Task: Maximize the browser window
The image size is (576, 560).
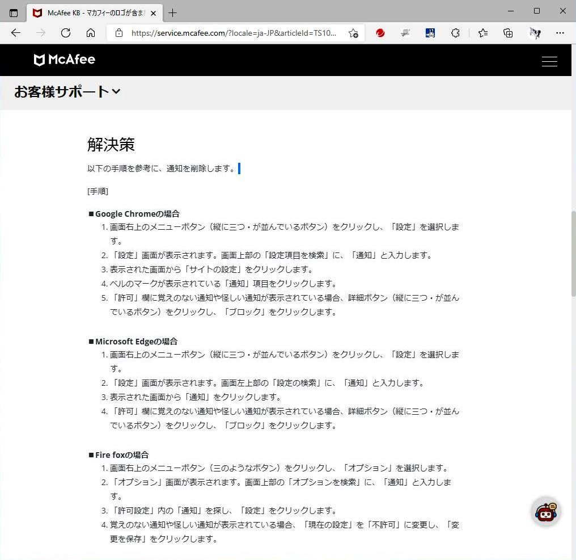Action: coord(537,11)
